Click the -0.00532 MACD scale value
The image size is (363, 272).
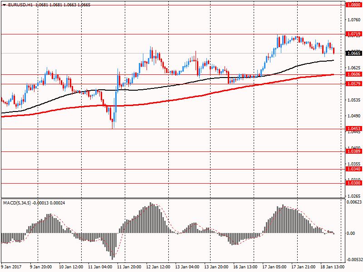[354, 260]
